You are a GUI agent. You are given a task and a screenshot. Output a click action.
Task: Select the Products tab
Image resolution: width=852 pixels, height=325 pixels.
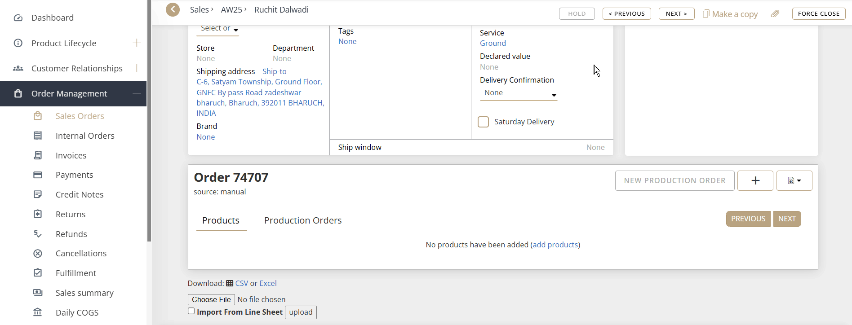tap(221, 220)
